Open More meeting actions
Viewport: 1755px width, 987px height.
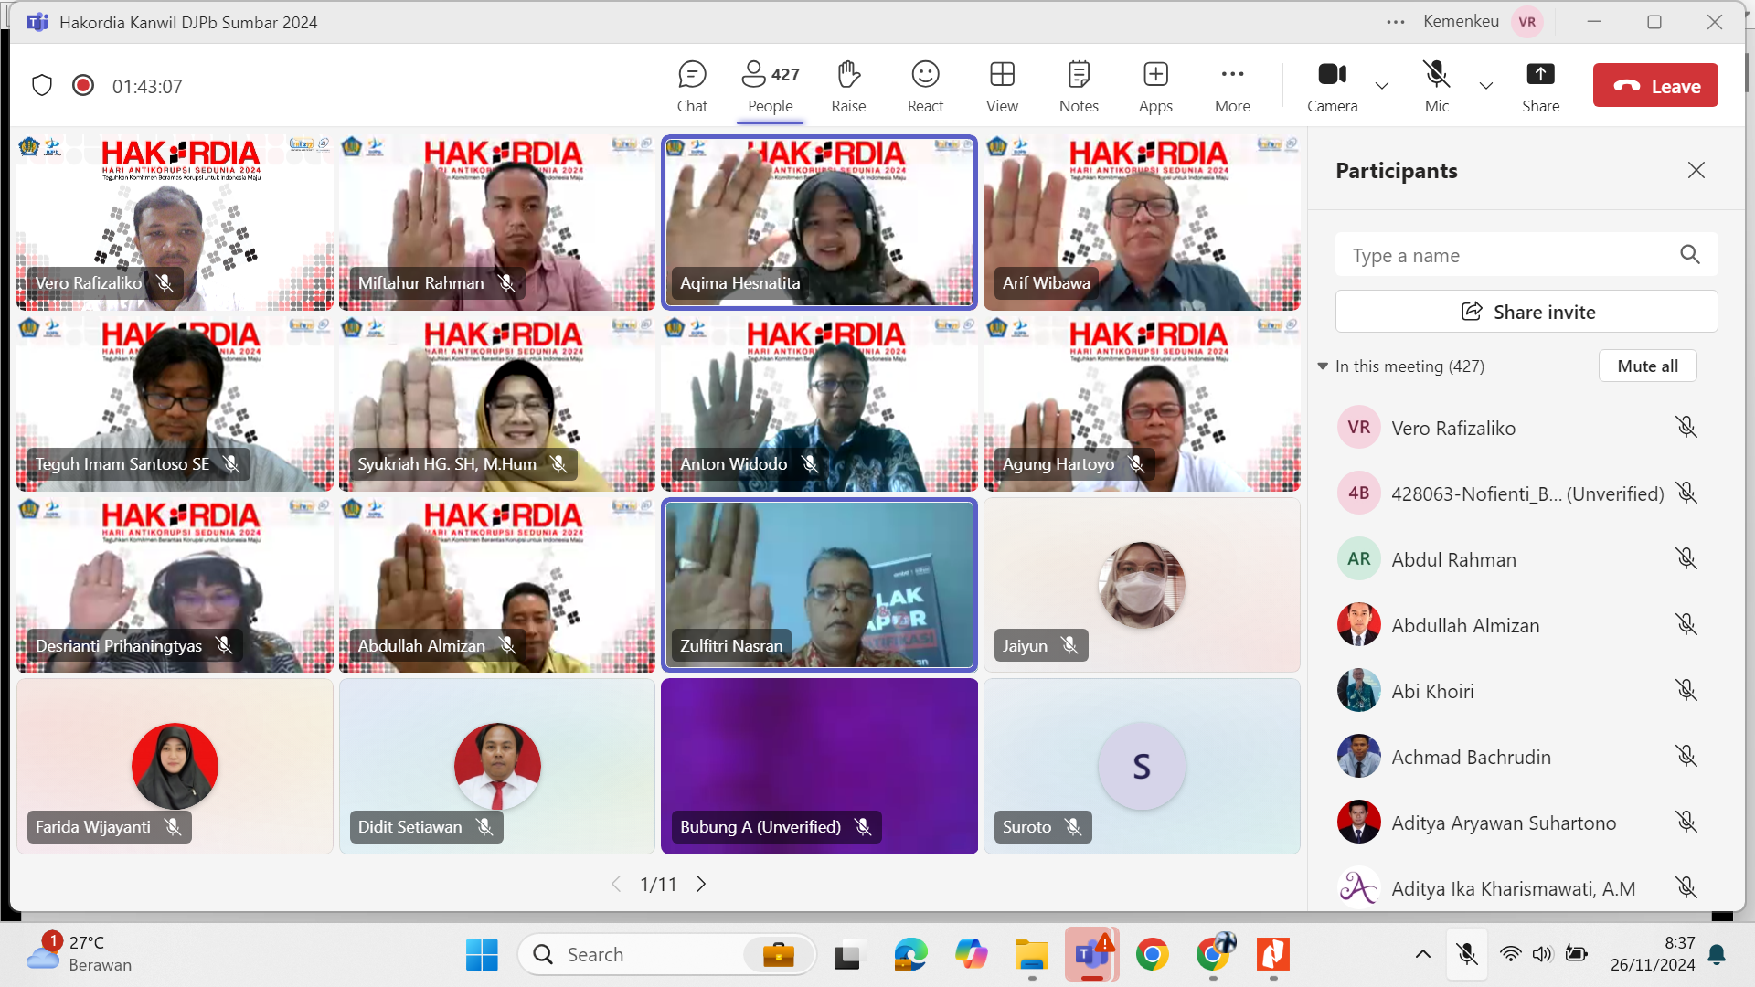pyautogui.click(x=1232, y=87)
